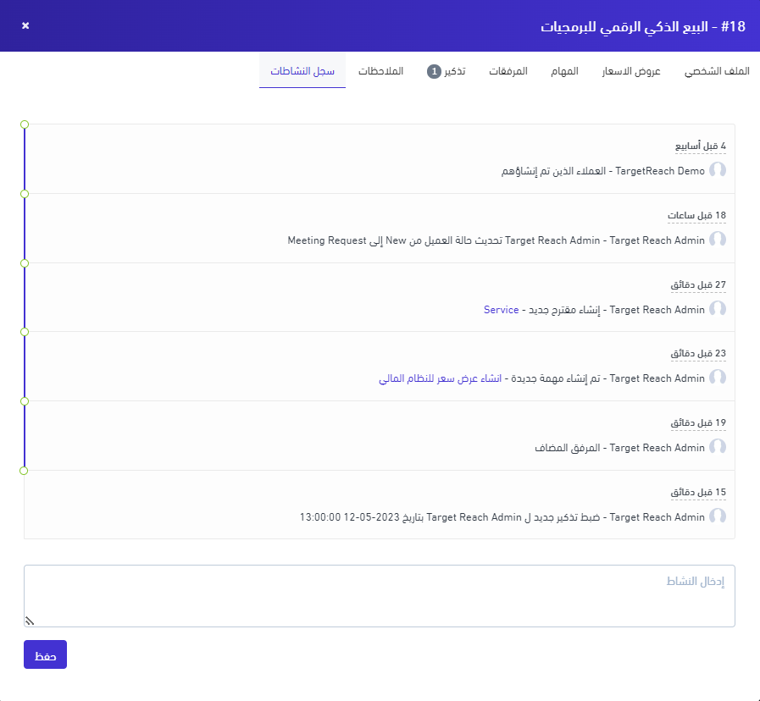Click avatar icon on Meeting Request status entry
The height and width of the screenshot is (701, 760).
718,240
